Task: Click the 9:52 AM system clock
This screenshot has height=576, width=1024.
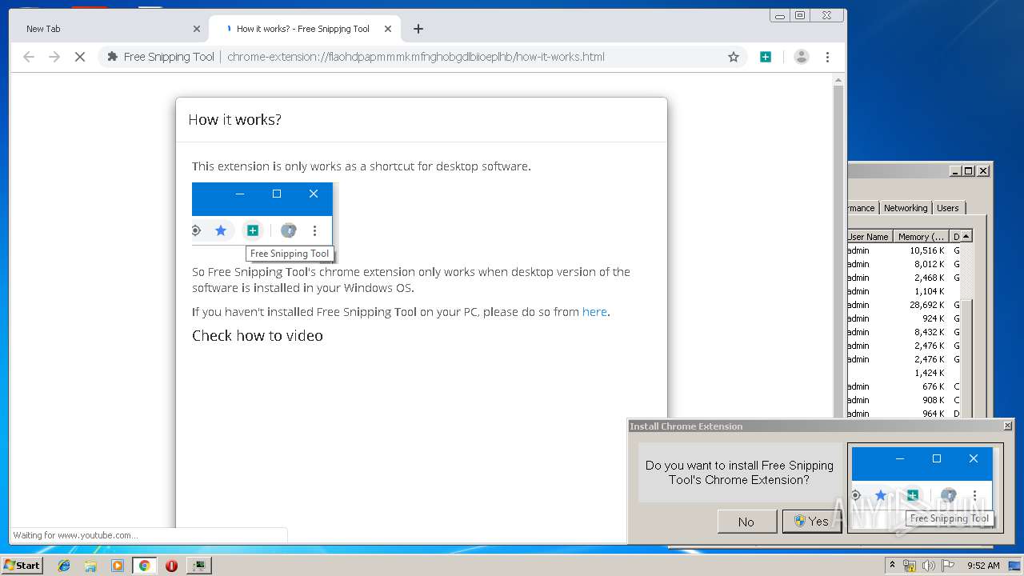Action: 983,566
